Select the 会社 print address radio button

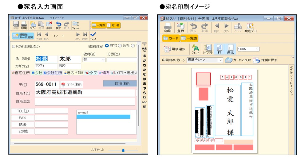tap(120, 46)
